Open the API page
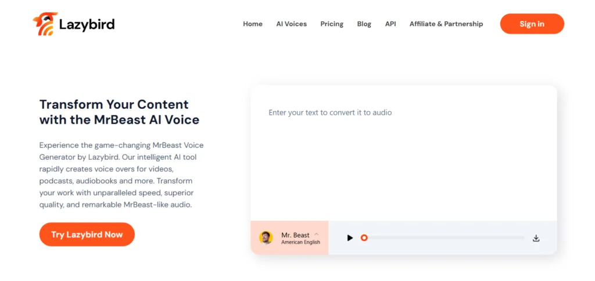The width and height of the screenshot is (595, 281). [x=390, y=24]
